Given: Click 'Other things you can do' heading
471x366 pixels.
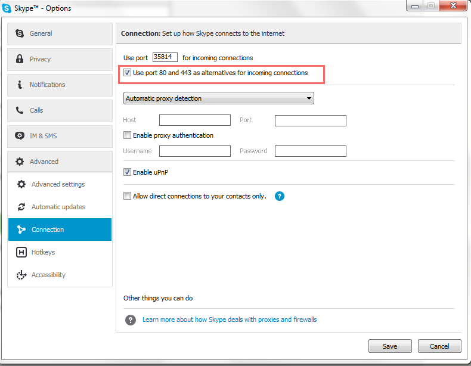Looking at the screenshot, I should 158,298.
